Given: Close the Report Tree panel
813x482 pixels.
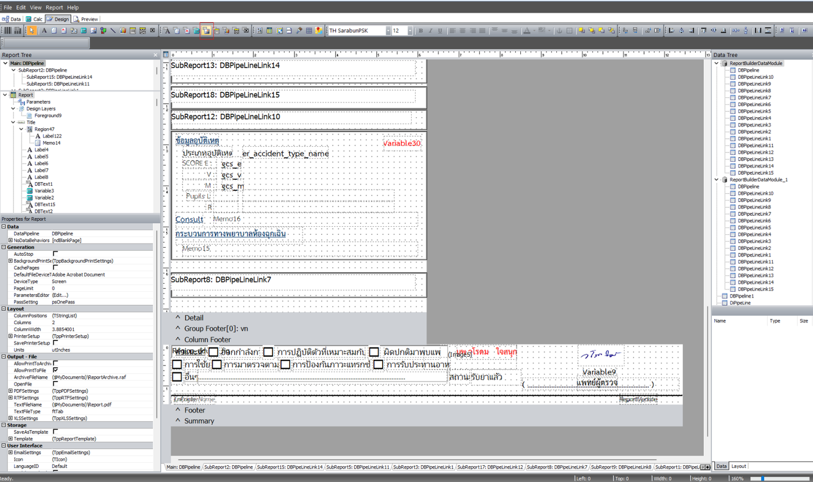Looking at the screenshot, I should click(x=155, y=55).
